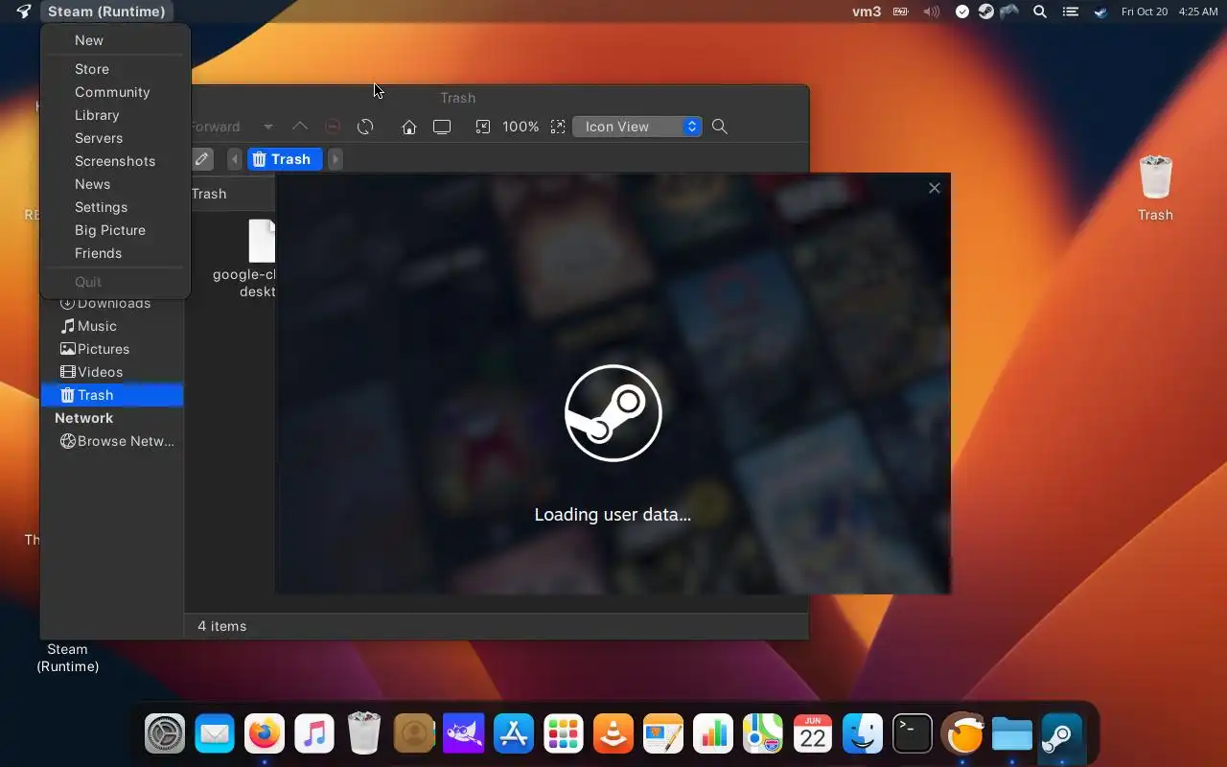Open the Steam (Runtime) menu title
Viewport: 1227px width, 767px height.
coord(106,12)
